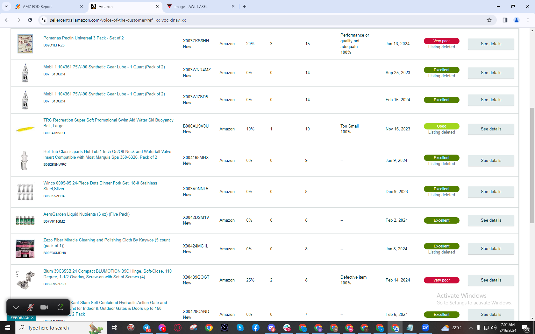Click the Winco fork set thumbnail

[x=25, y=192]
